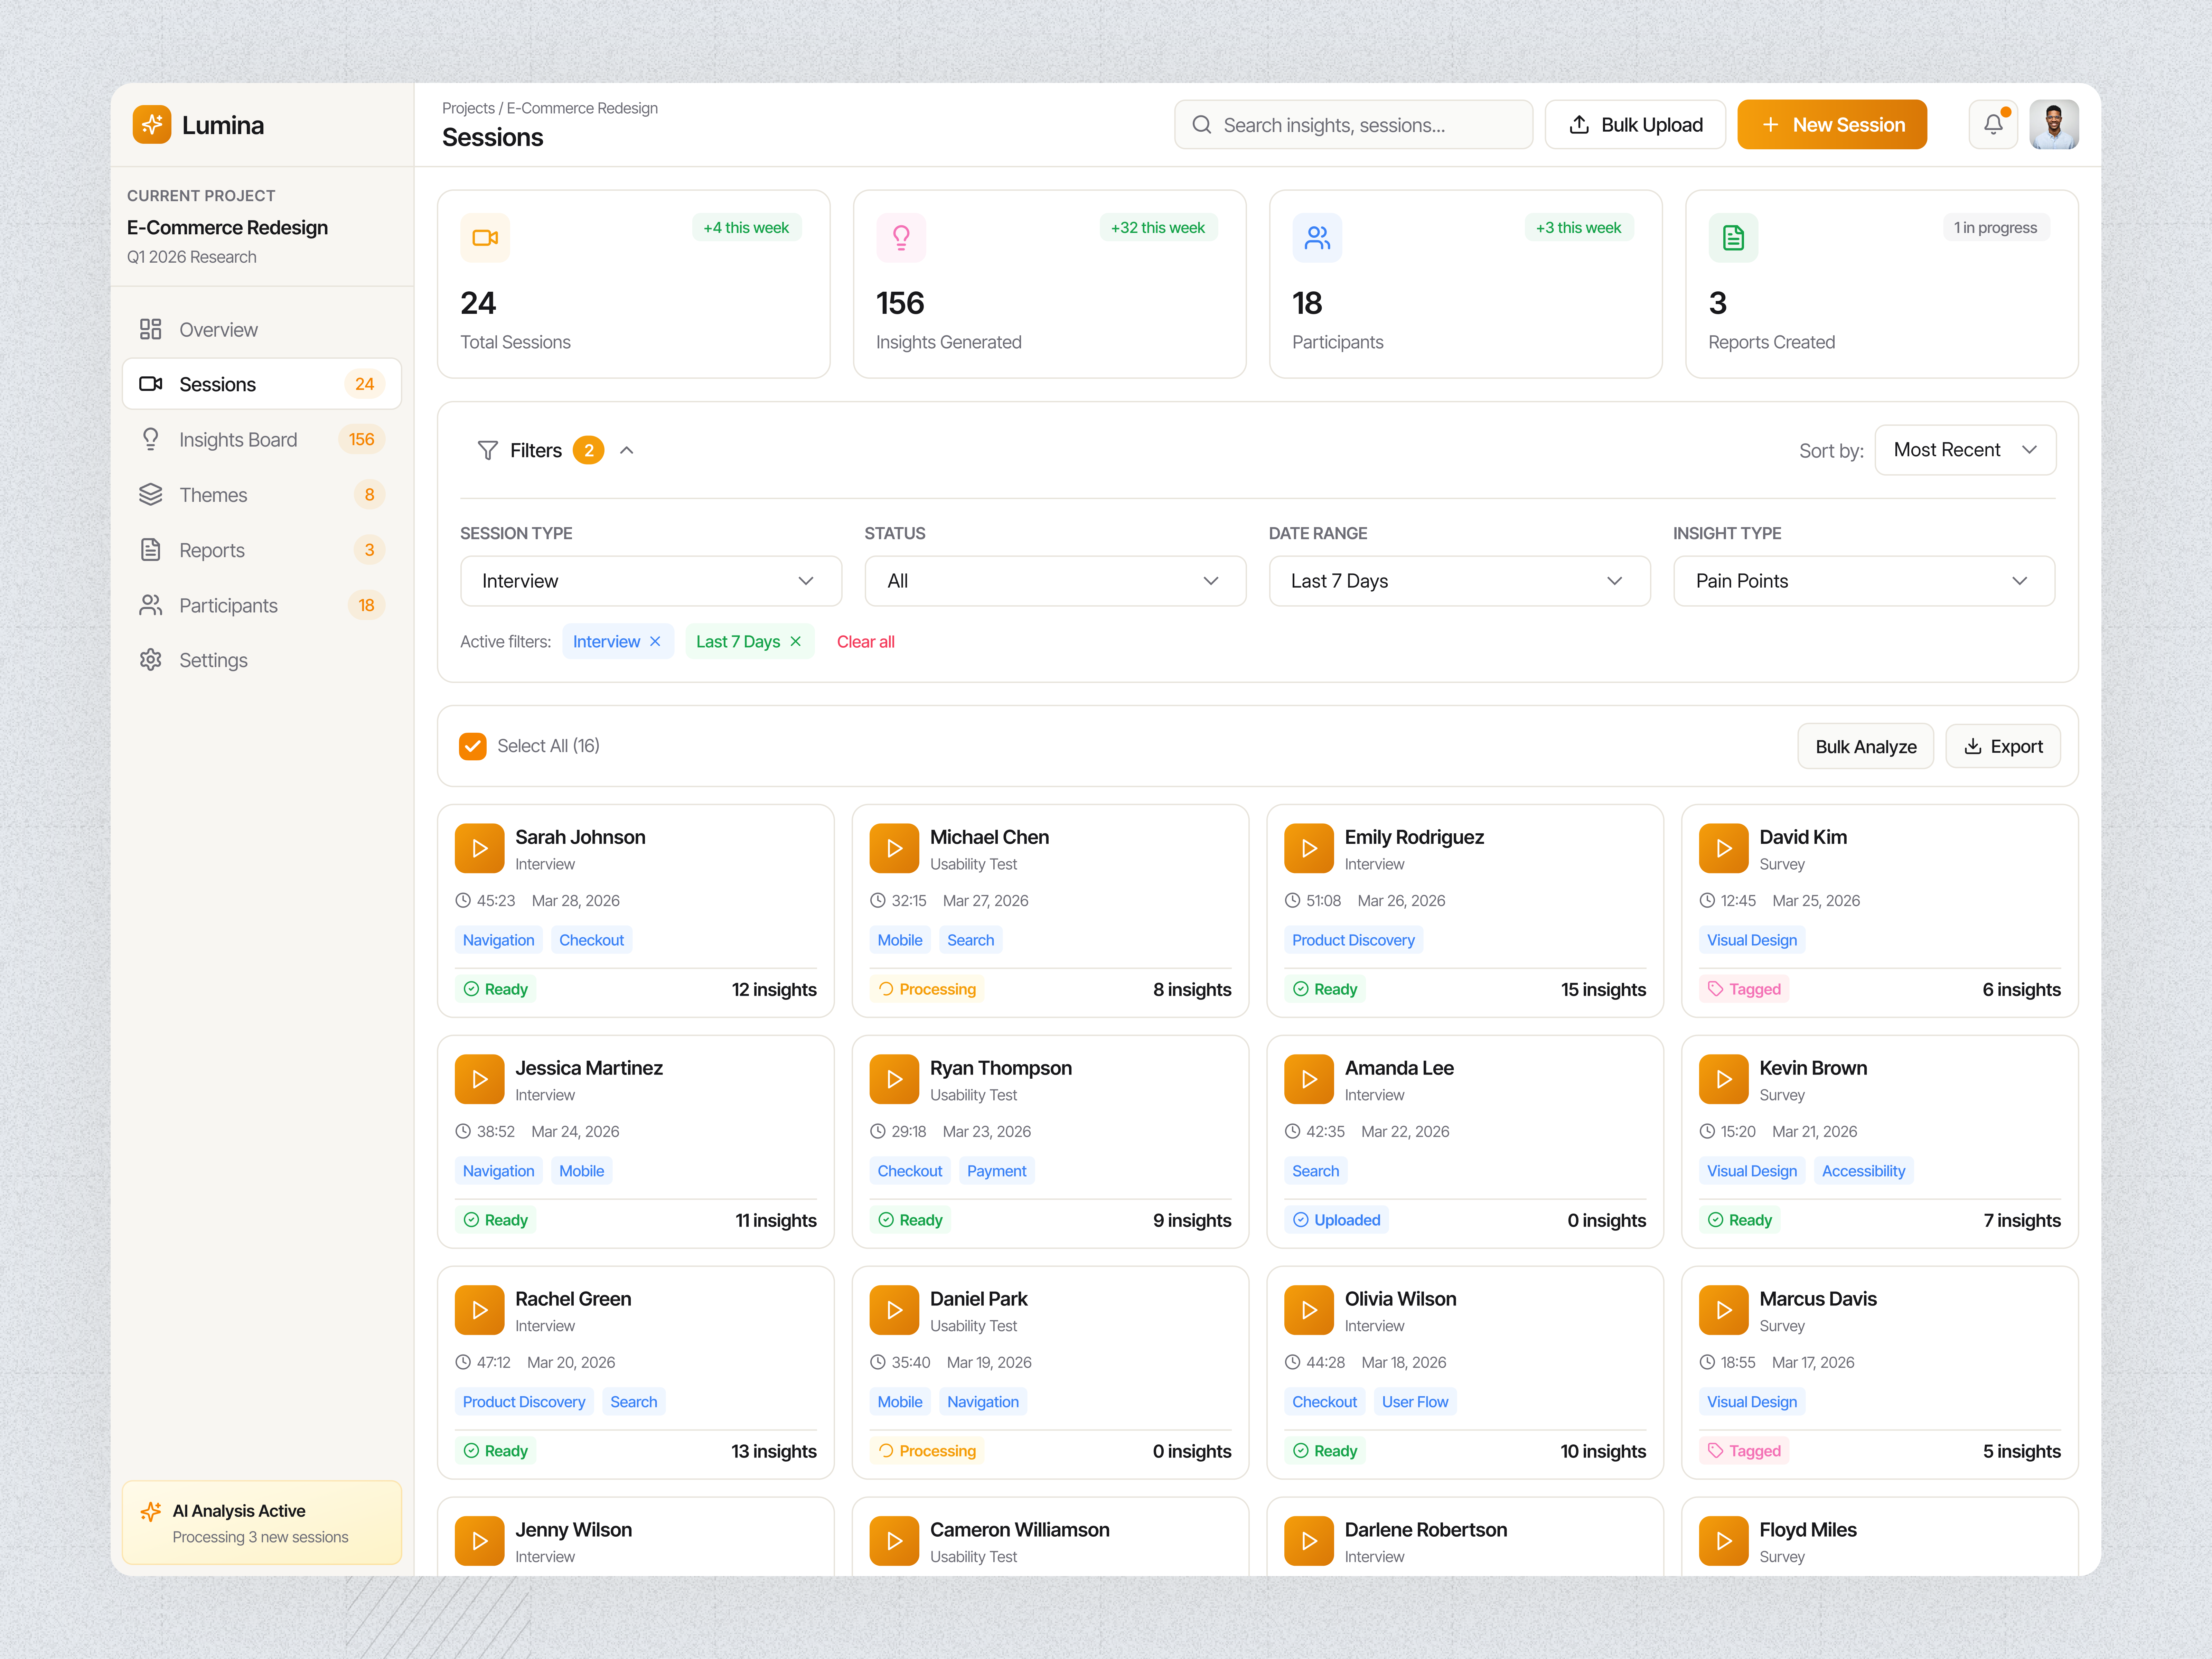Viewport: 2212px width, 1659px height.
Task: Click Projects in the breadcrumb
Action: [468, 108]
